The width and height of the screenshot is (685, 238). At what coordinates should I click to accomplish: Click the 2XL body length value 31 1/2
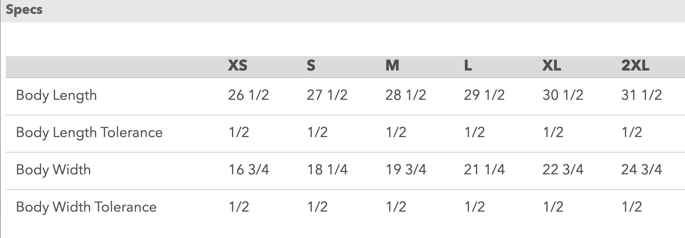click(x=641, y=95)
